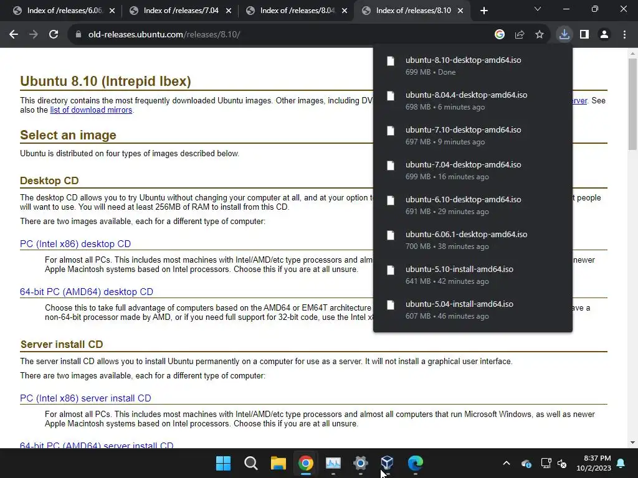
Task: Open the Google icon in address bar
Action: pos(500,35)
